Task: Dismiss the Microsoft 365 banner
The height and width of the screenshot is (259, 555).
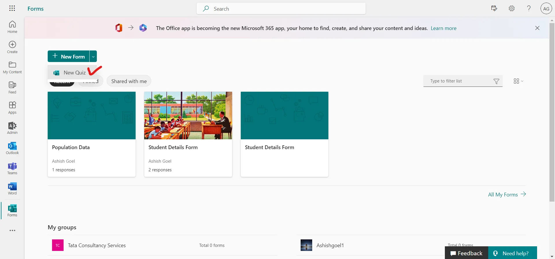Action: (x=537, y=28)
